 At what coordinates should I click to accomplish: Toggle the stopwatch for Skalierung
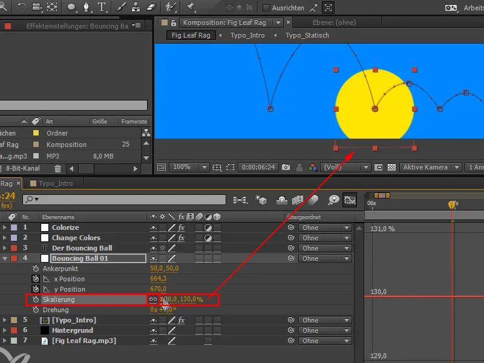pyautogui.click(x=36, y=299)
